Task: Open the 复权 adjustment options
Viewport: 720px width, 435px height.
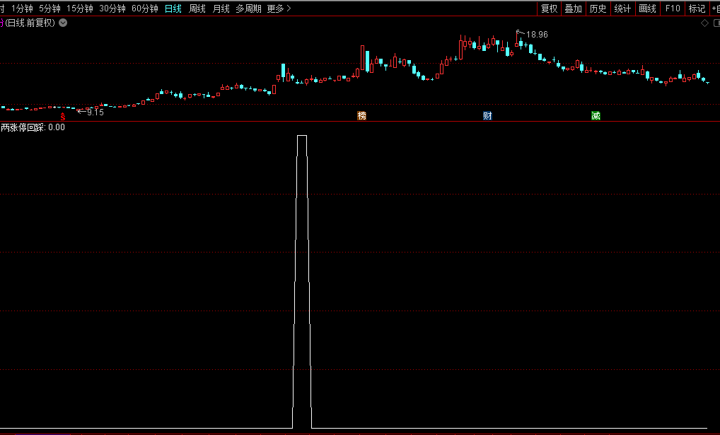Action: click(x=549, y=8)
